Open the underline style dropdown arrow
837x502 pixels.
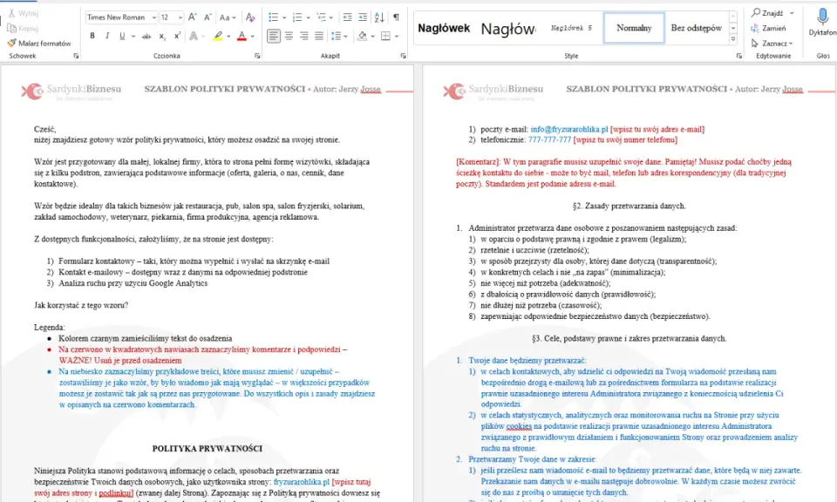point(133,37)
